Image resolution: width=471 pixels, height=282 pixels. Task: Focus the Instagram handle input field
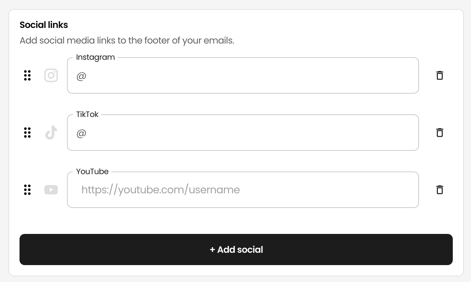[x=243, y=75]
